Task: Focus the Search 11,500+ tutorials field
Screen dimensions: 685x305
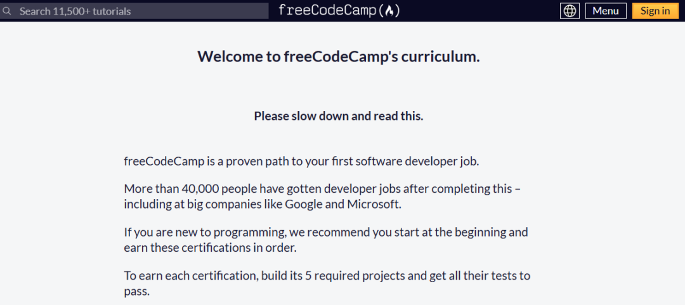Action: [x=134, y=11]
